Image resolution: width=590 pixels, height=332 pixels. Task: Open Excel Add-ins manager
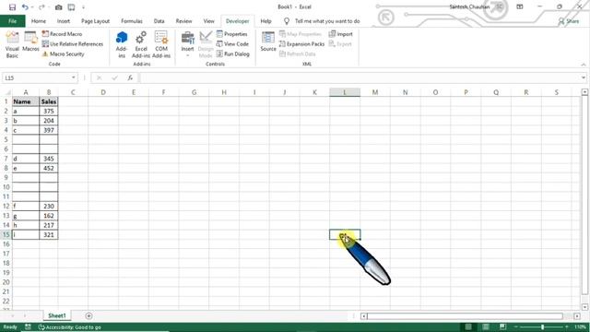click(x=141, y=45)
